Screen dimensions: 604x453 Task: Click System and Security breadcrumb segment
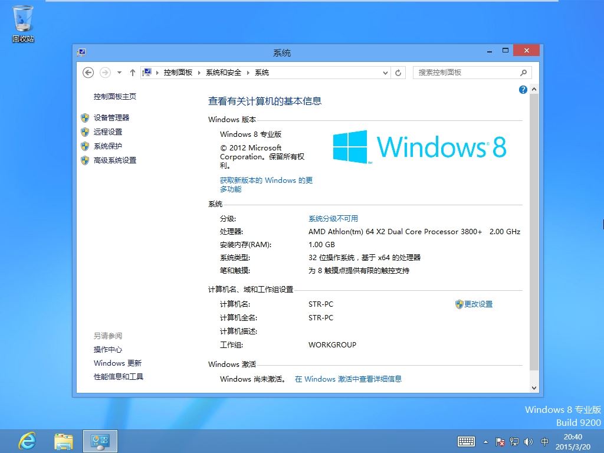(x=224, y=73)
